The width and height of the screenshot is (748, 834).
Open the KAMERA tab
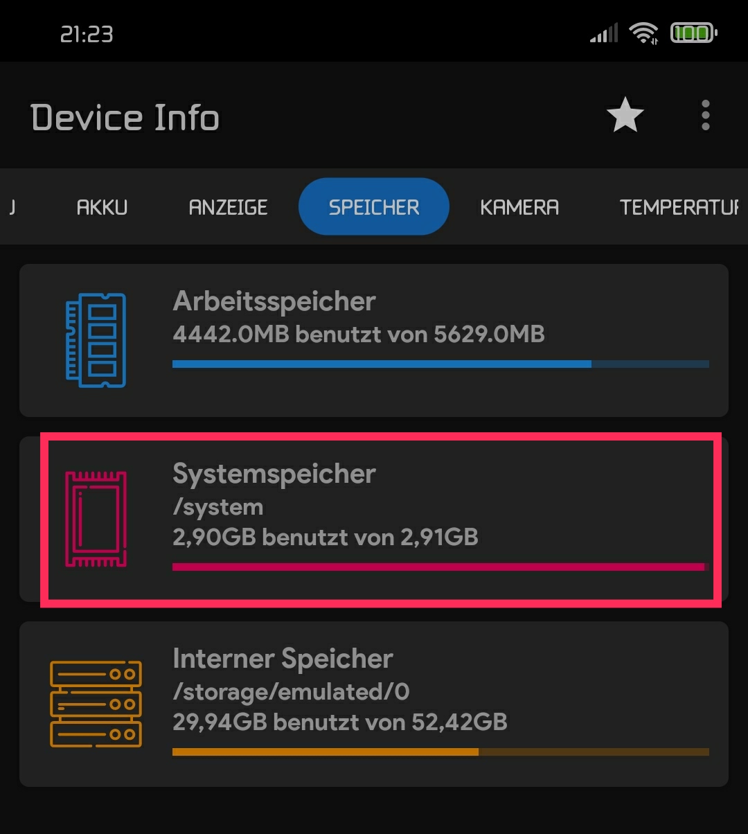[x=519, y=207]
